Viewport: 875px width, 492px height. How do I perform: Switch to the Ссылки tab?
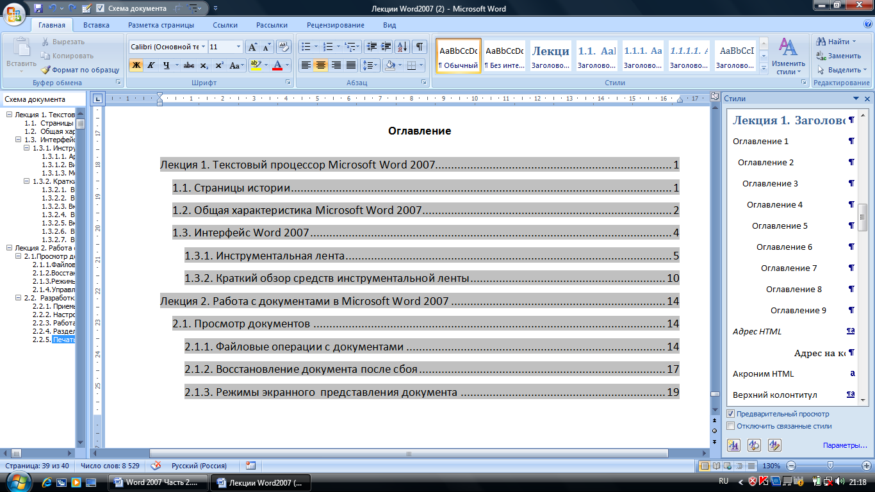(225, 25)
